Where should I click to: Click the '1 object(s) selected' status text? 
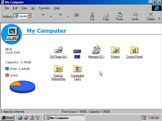tap(12, 112)
